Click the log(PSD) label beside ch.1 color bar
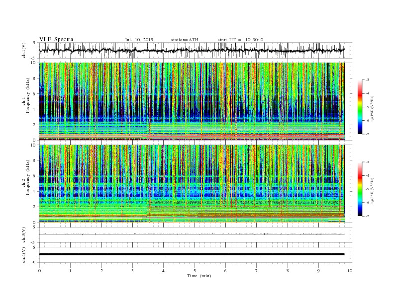The height and width of the screenshot is (304, 394). (x=373, y=108)
